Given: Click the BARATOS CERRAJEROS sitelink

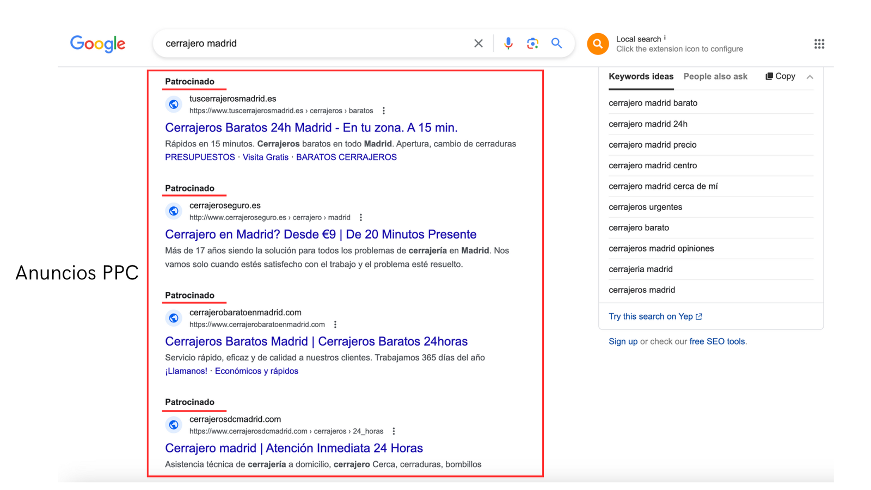Looking at the screenshot, I should coord(346,157).
